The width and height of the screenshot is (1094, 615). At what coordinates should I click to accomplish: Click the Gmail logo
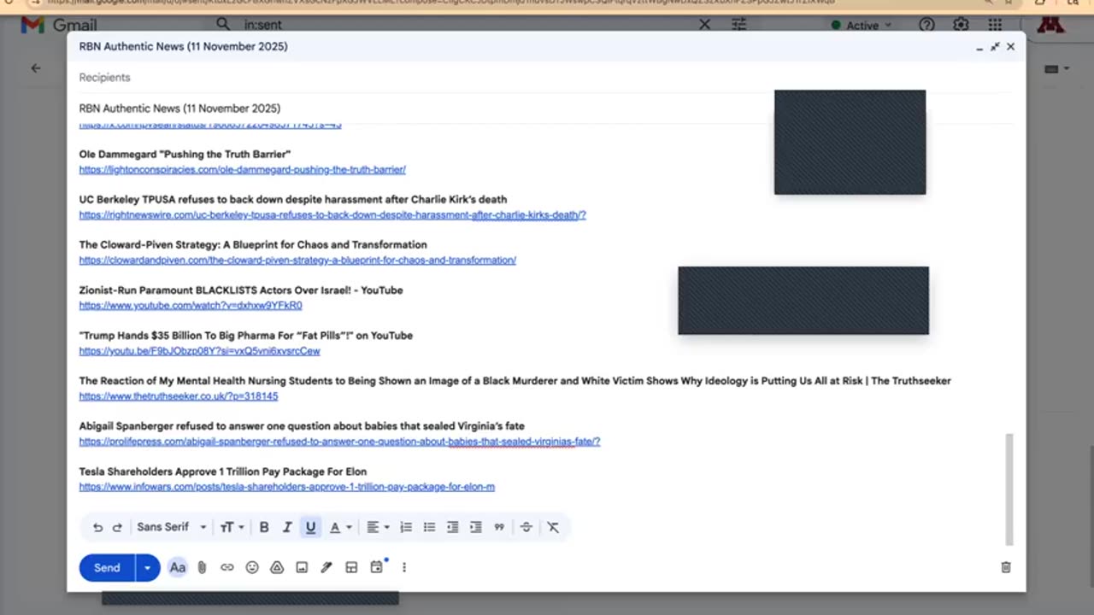click(59, 26)
